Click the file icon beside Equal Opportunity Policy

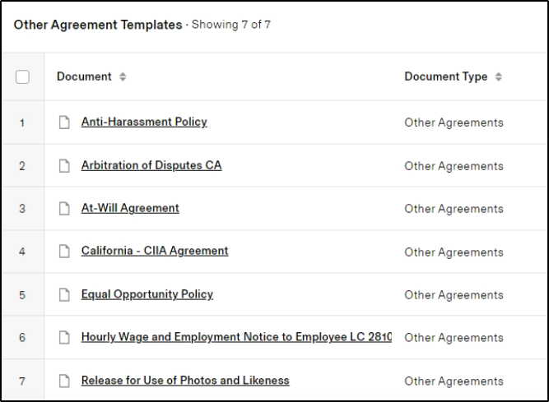64,295
